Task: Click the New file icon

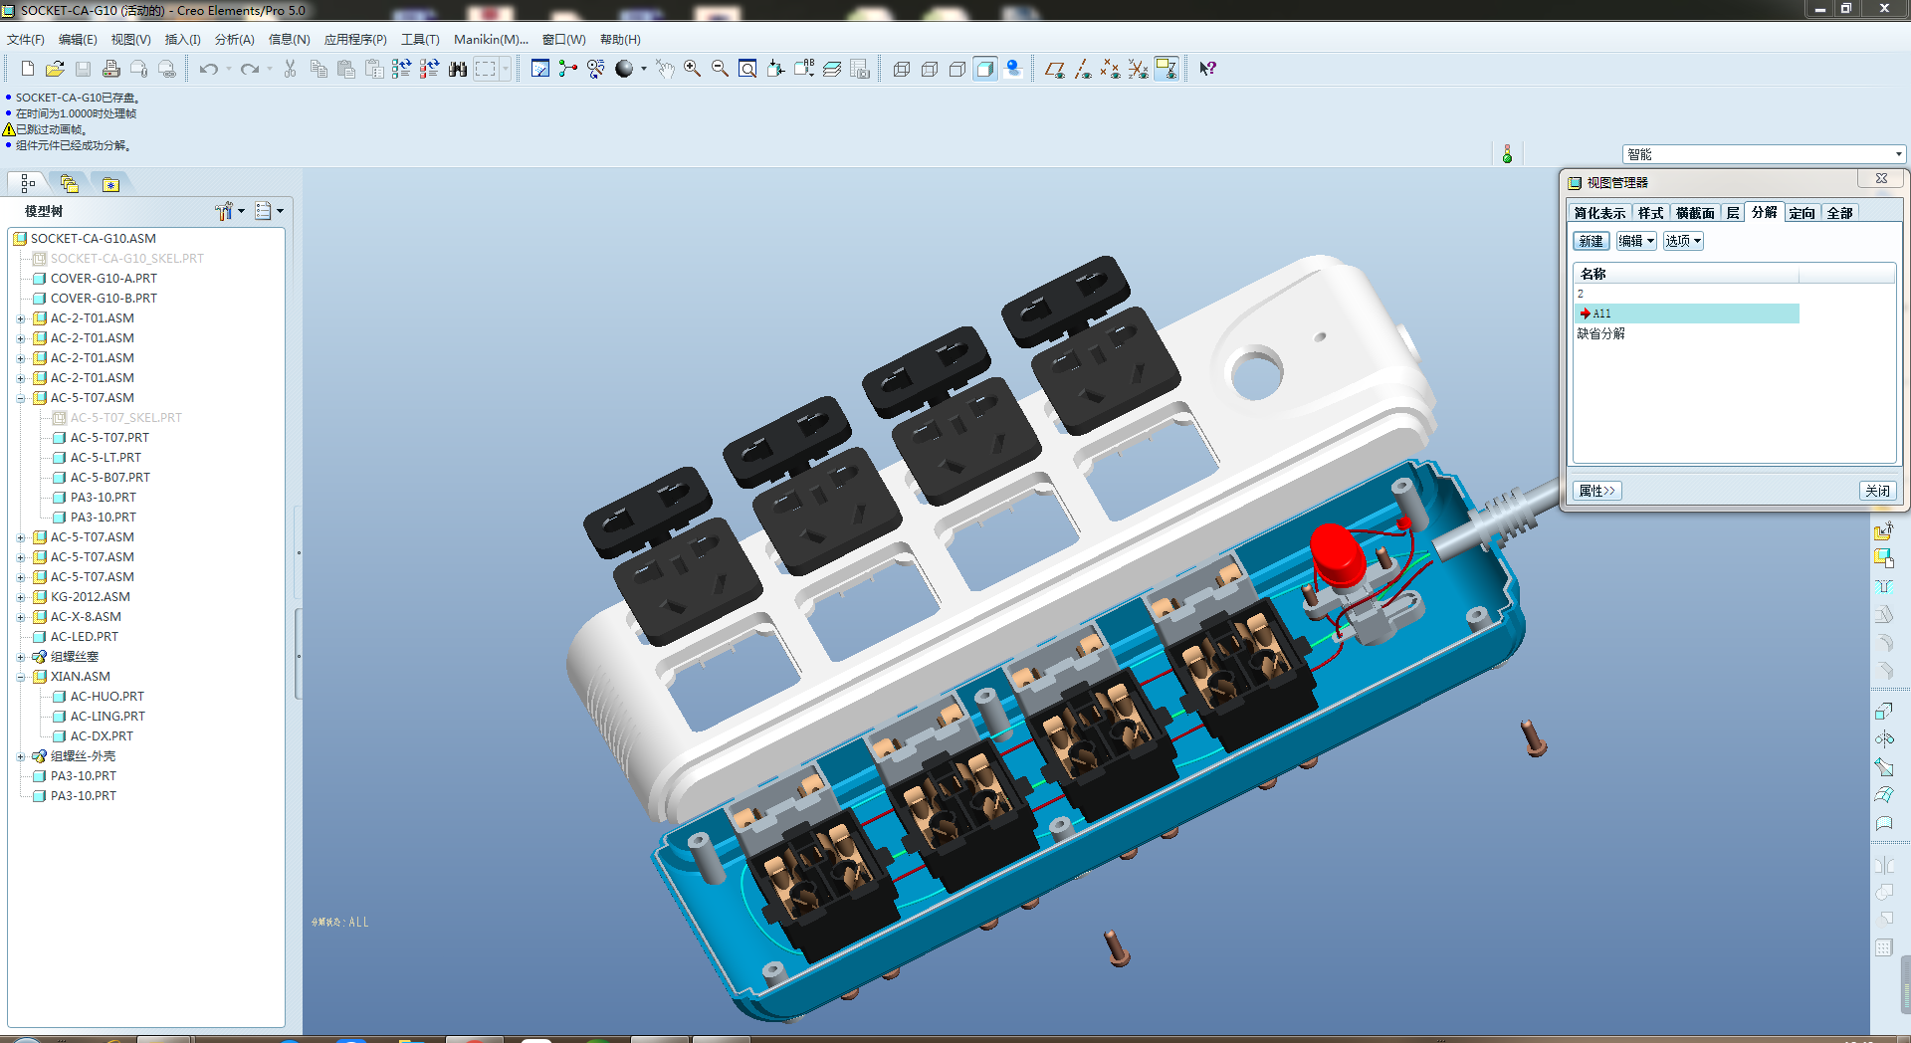Action: 27,69
